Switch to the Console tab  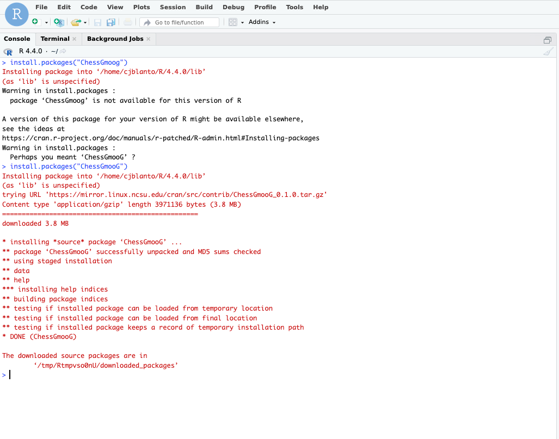(x=17, y=39)
